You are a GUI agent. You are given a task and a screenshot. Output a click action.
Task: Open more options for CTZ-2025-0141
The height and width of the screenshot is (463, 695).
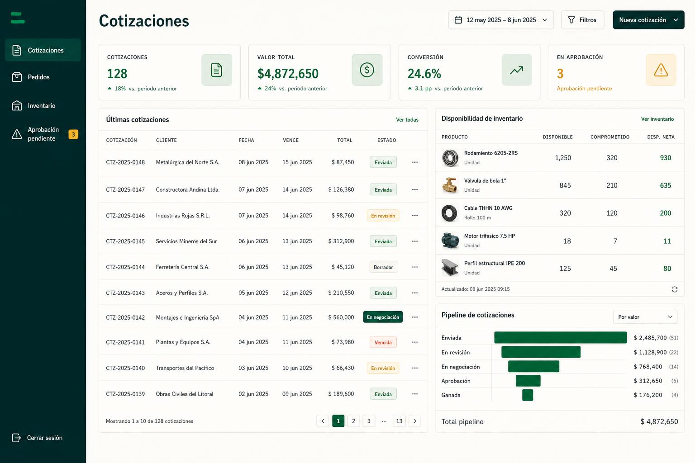[415, 342]
